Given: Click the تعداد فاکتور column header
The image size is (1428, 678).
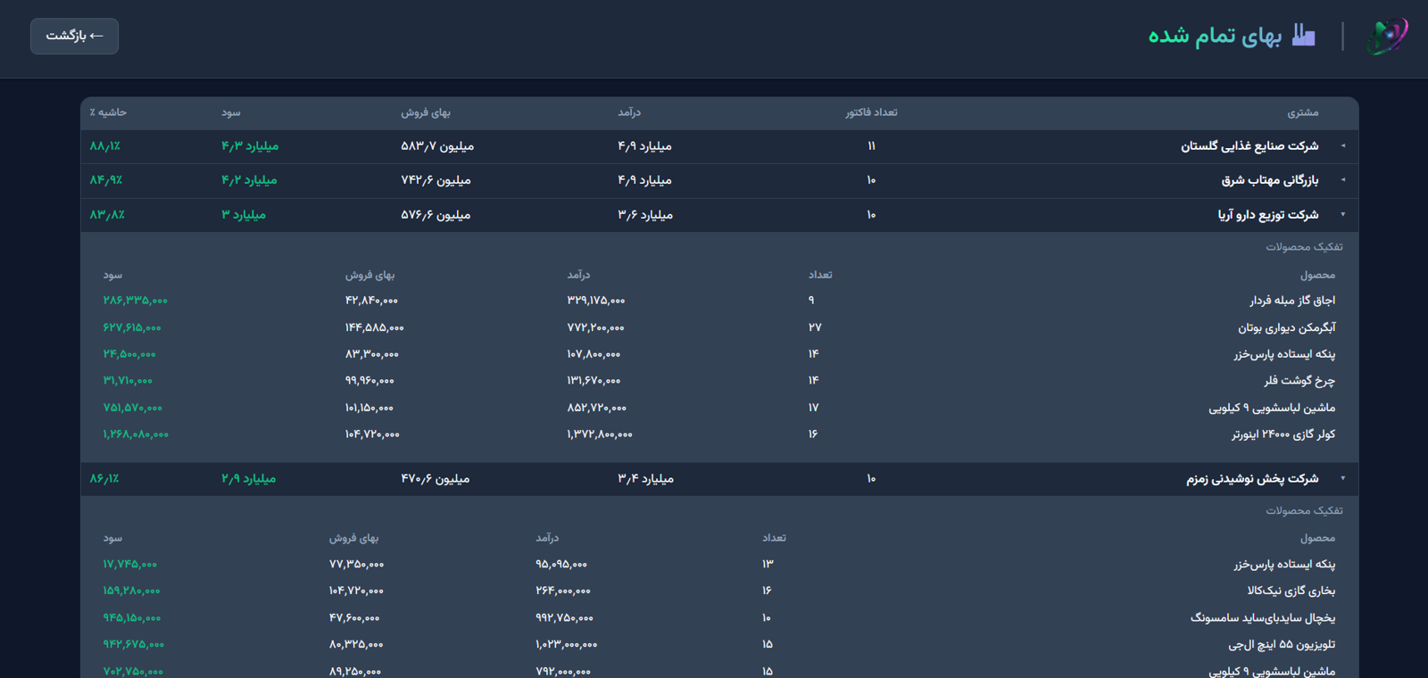Looking at the screenshot, I should pyautogui.click(x=871, y=112).
